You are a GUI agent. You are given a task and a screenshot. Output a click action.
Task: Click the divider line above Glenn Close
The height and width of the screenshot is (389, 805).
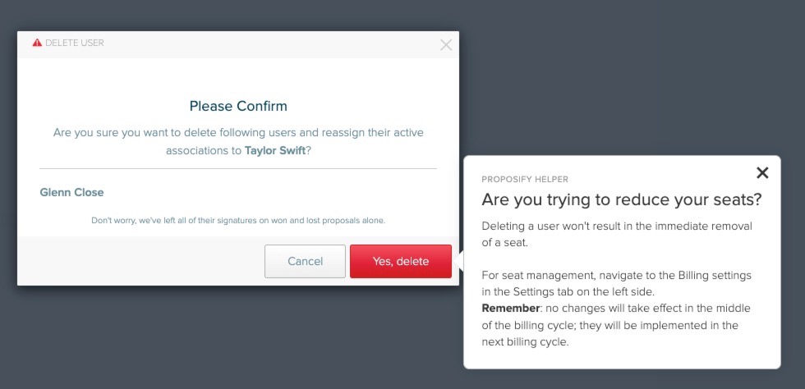tap(238, 168)
